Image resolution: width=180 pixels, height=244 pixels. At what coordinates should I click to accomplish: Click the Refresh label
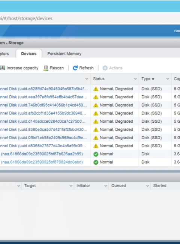(86, 68)
